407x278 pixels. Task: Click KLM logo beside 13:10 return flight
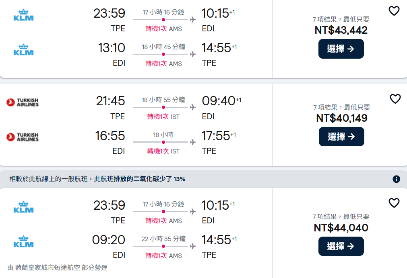point(23,50)
